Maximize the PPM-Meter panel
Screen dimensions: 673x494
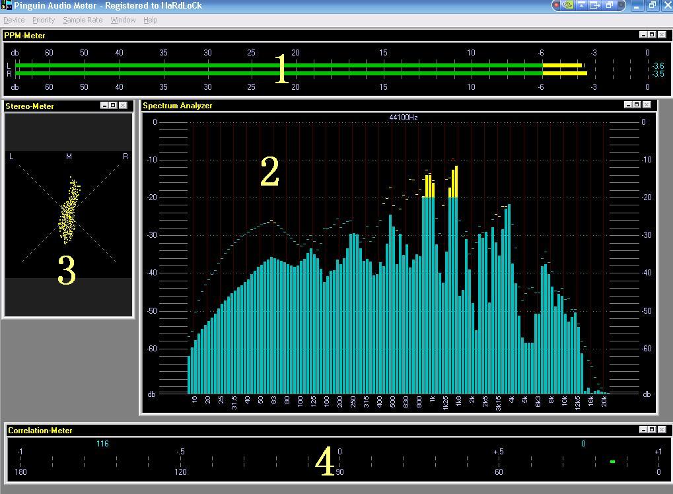click(x=652, y=34)
